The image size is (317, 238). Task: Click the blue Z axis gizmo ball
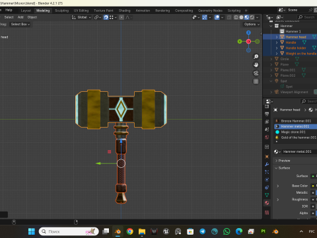(248, 32)
